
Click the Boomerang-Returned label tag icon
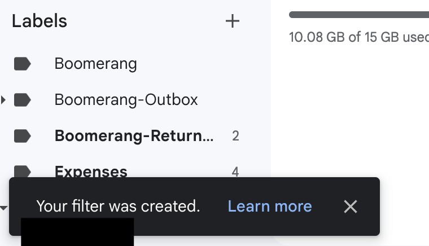22,136
